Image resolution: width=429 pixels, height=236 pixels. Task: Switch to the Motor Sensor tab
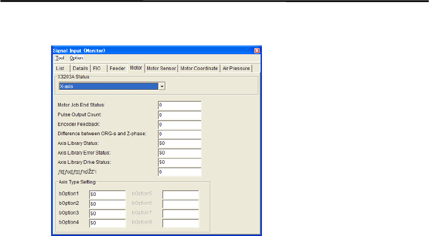[161, 68]
